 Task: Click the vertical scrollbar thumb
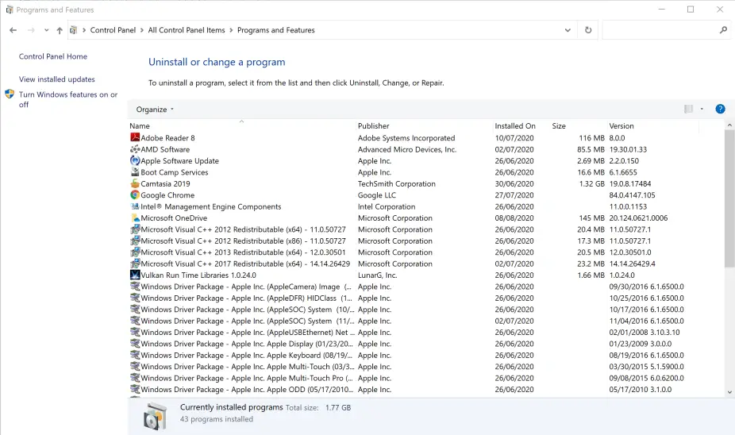coord(729,198)
